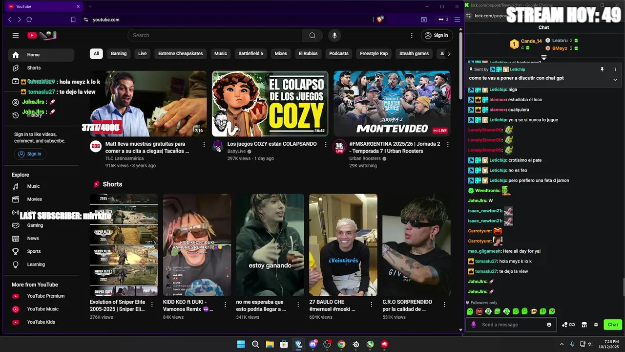Click the YouTube logo
Screen dimensions: 625x352
[x=42, y=35]
